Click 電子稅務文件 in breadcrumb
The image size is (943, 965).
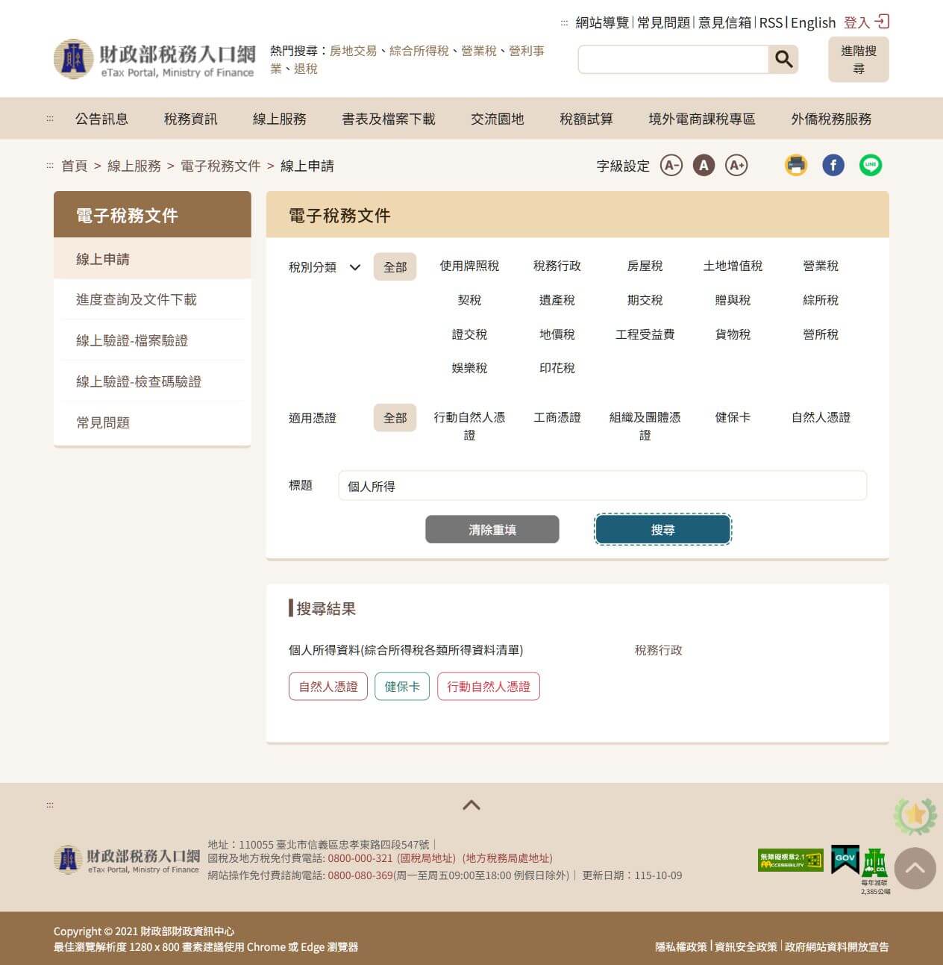click(x=221, y=166)
